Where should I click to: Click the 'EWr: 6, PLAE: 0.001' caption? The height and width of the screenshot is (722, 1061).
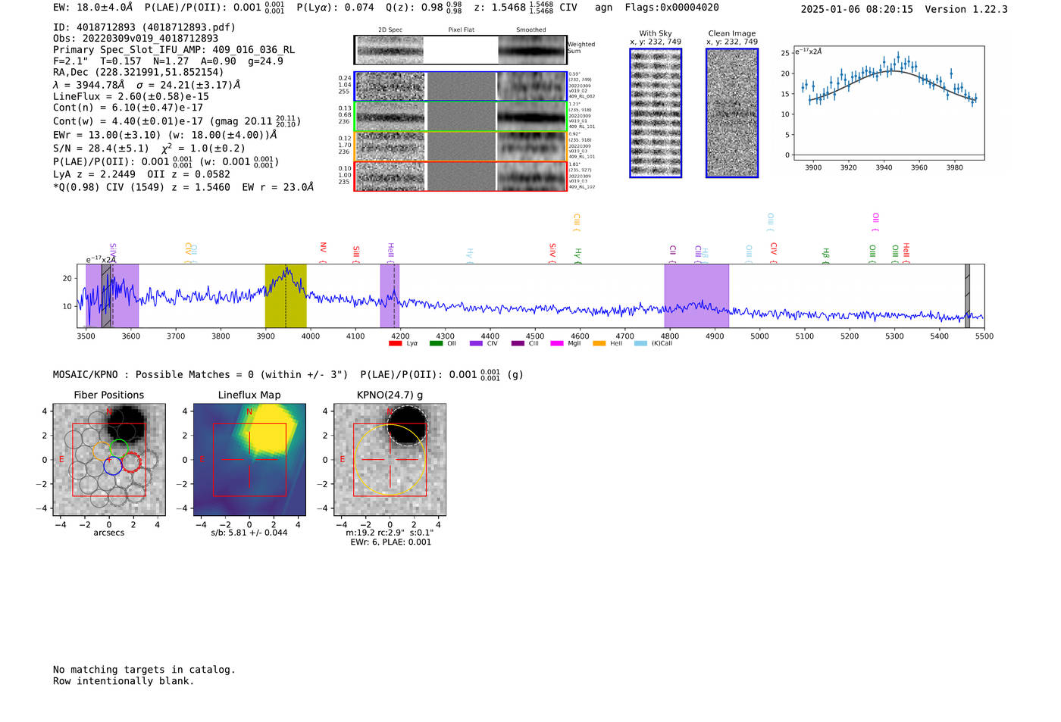click(x=390, y=542)
